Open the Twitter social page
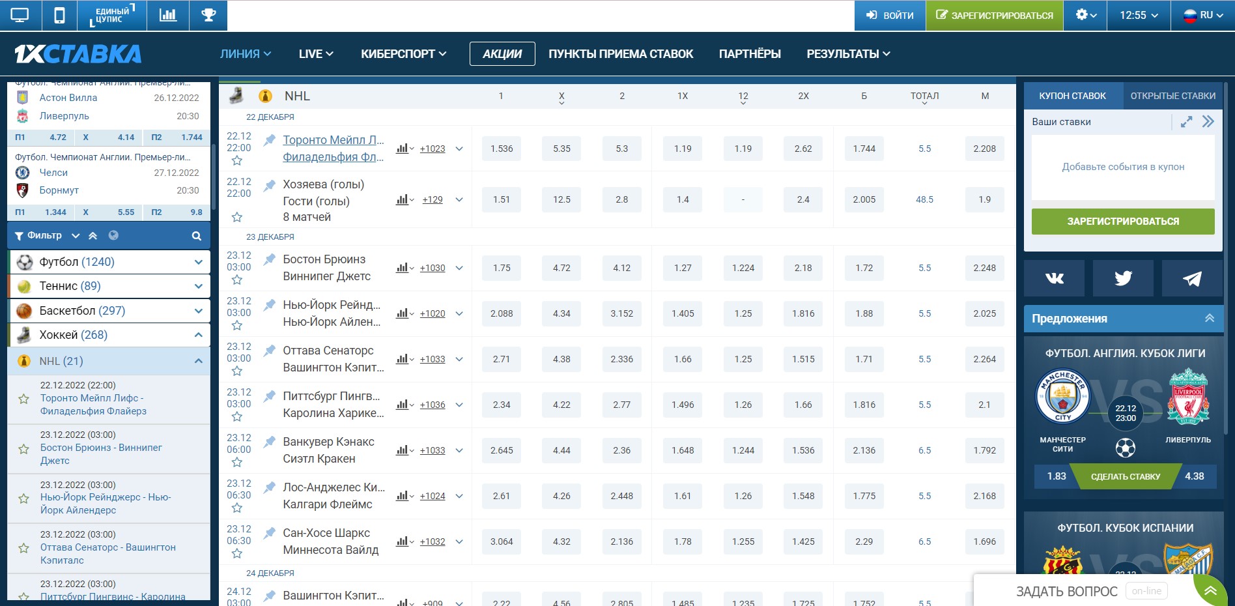This screenshot has height=606, width=1235. [x=1123, y=278]
